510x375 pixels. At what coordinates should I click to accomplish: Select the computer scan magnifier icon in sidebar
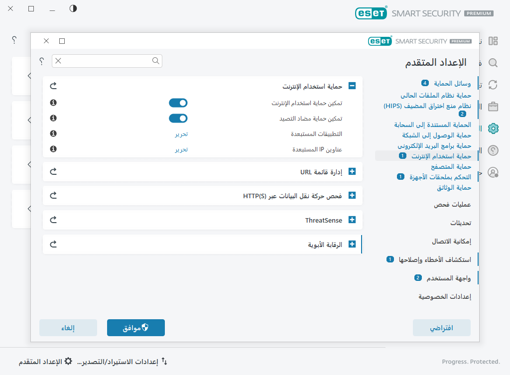(x=493, y=63)
